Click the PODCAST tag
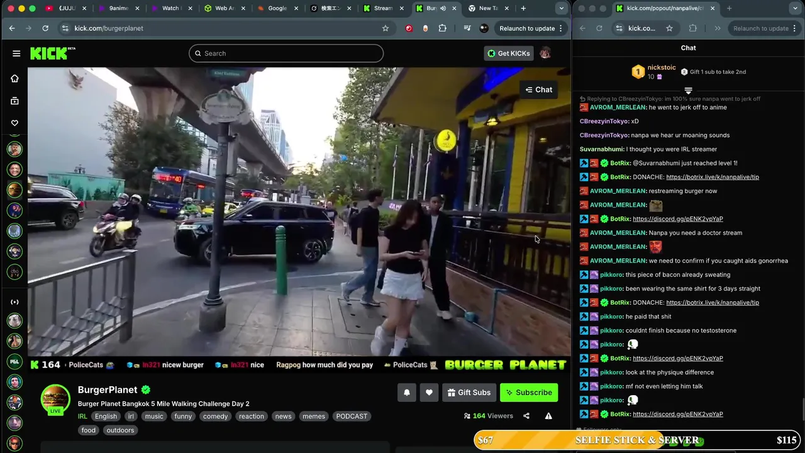Viewport: 805px width, 453px height. 352,417
